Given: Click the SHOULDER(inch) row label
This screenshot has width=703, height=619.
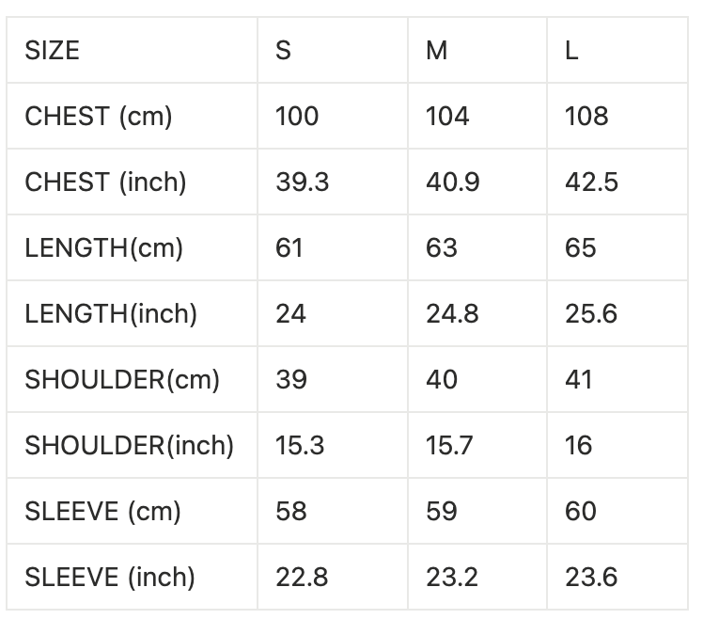Looking at the screenshot, I should point(130,445).
